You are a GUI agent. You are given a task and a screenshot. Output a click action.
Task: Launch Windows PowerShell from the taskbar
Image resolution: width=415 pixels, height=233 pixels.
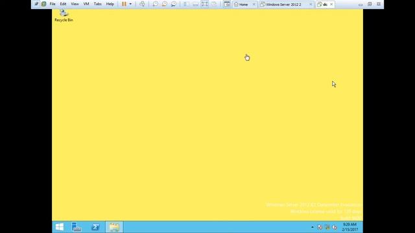point(95,227)
